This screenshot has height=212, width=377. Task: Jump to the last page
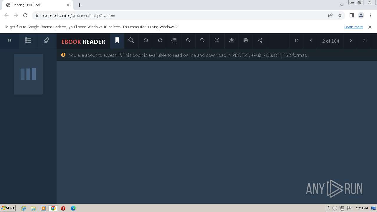(365, 41)
